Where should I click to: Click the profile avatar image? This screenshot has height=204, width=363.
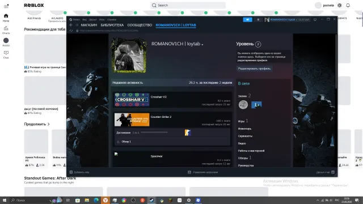[x=129, y=56]
